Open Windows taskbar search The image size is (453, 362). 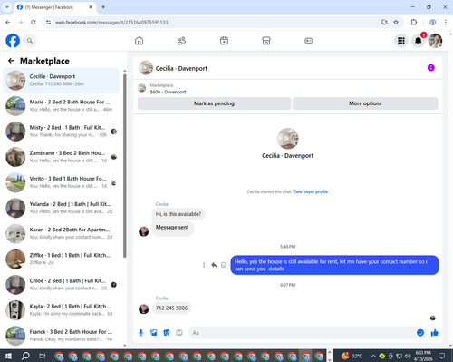(25, 356)
